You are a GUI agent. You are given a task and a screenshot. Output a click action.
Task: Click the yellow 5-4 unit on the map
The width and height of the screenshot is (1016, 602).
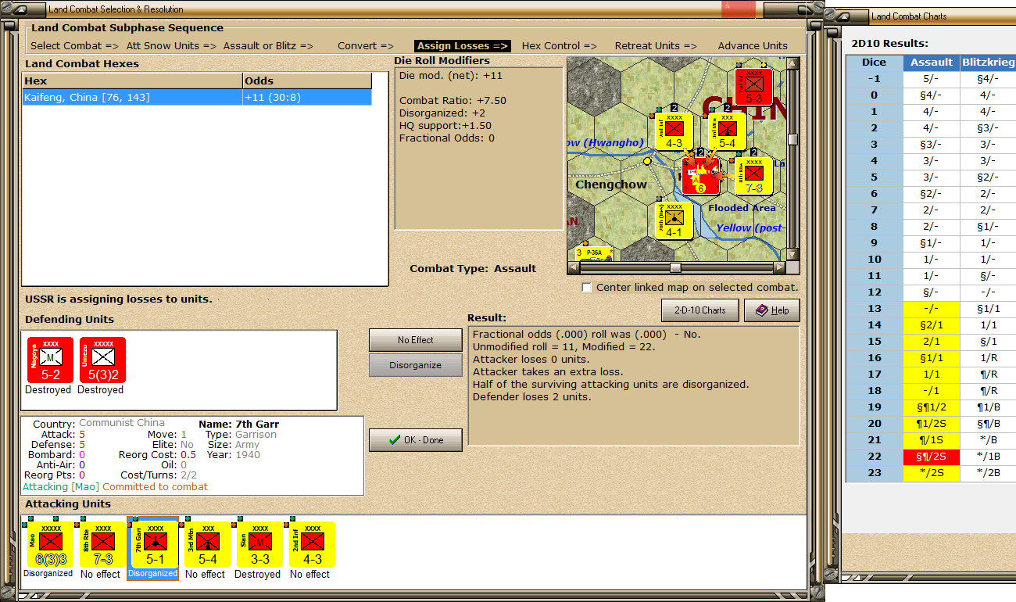pos(727,132)
